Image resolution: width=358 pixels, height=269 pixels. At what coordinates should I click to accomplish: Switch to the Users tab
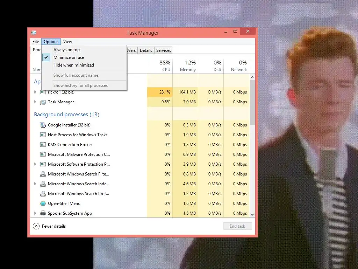tap(131, 50)
